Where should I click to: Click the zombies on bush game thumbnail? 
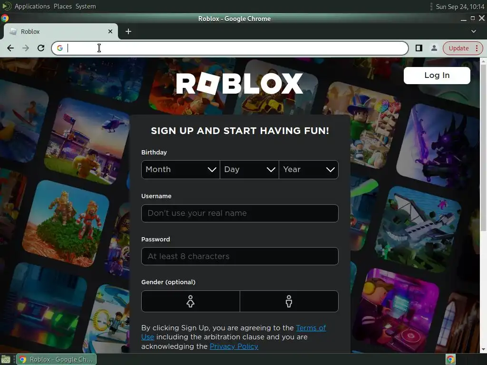point(66,223)
